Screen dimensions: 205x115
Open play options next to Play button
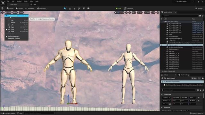tap(122, 8)
